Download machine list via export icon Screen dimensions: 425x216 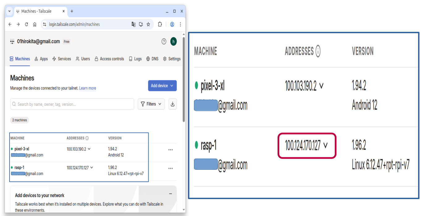173,104
